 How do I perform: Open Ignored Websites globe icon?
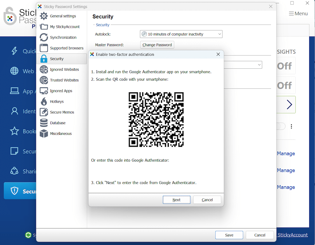pyautogui.click(x=44, y=70)
